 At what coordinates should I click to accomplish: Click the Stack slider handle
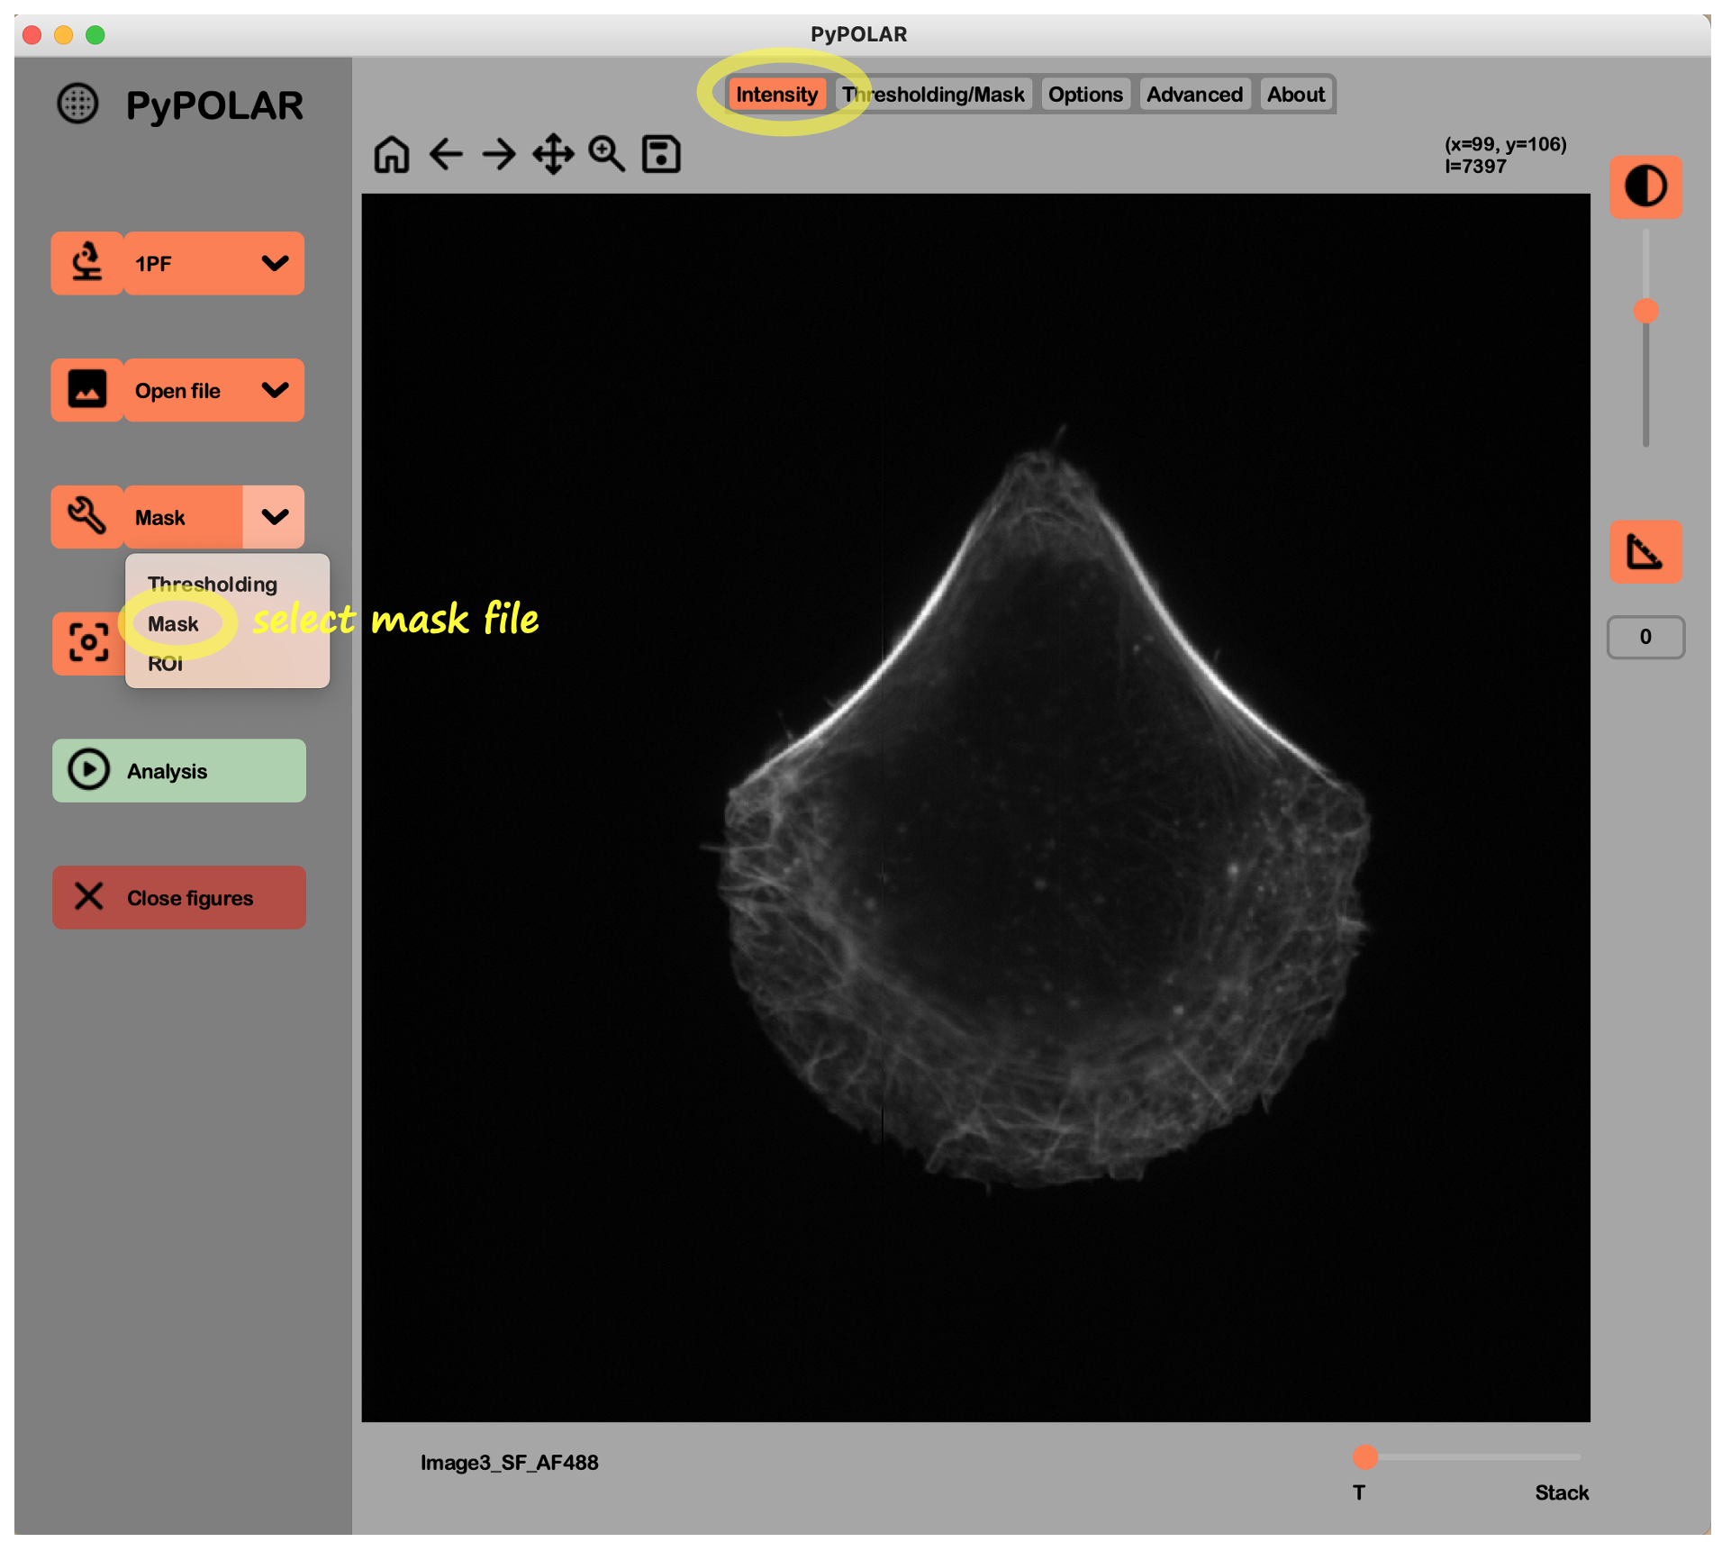1365,1456
